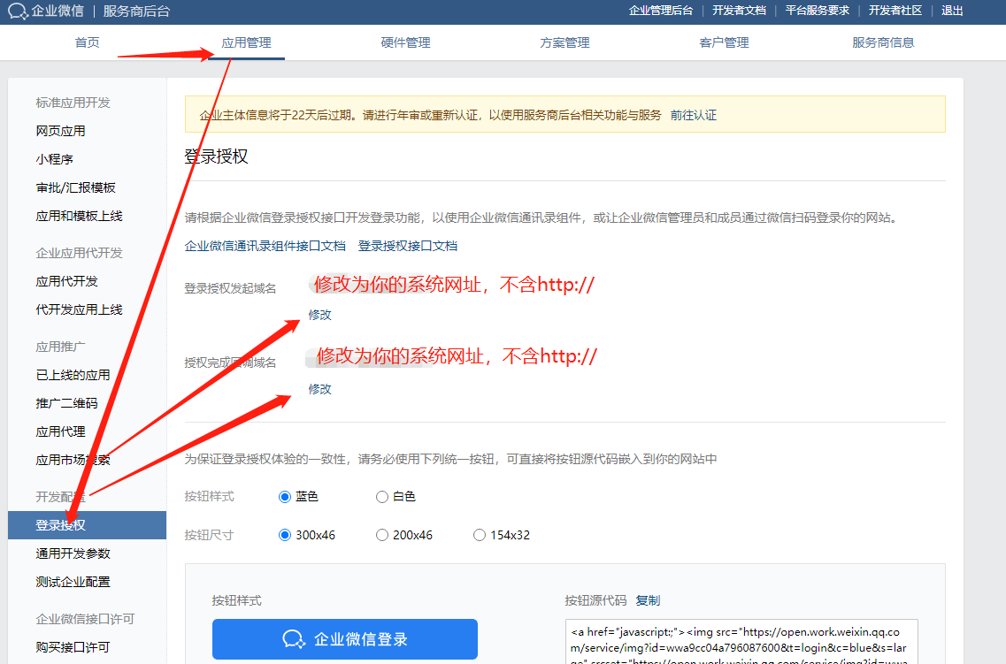
Task: Open 应用代开发 in the sidebar
Action: tap(66, 281)
